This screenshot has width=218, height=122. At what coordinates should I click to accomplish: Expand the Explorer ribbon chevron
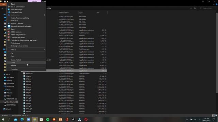214,4
